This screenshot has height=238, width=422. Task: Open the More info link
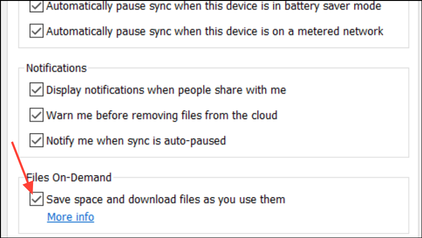tap(71, 217)
